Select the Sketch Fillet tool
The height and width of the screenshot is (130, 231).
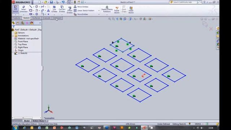click(42, 14)
